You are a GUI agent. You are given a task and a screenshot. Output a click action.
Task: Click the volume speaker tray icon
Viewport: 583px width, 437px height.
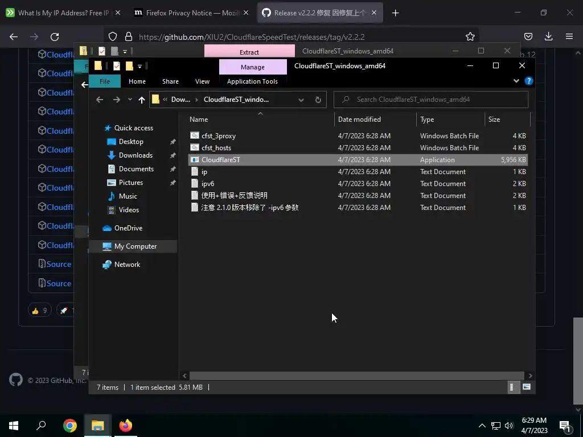click(x=509, y=426)
